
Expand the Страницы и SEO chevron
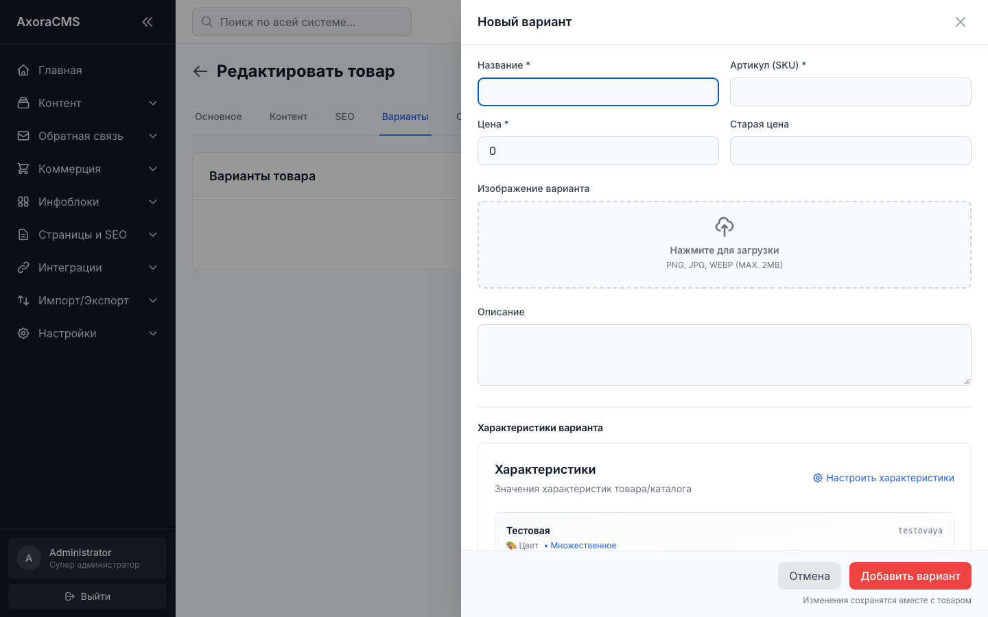[153, 234]
